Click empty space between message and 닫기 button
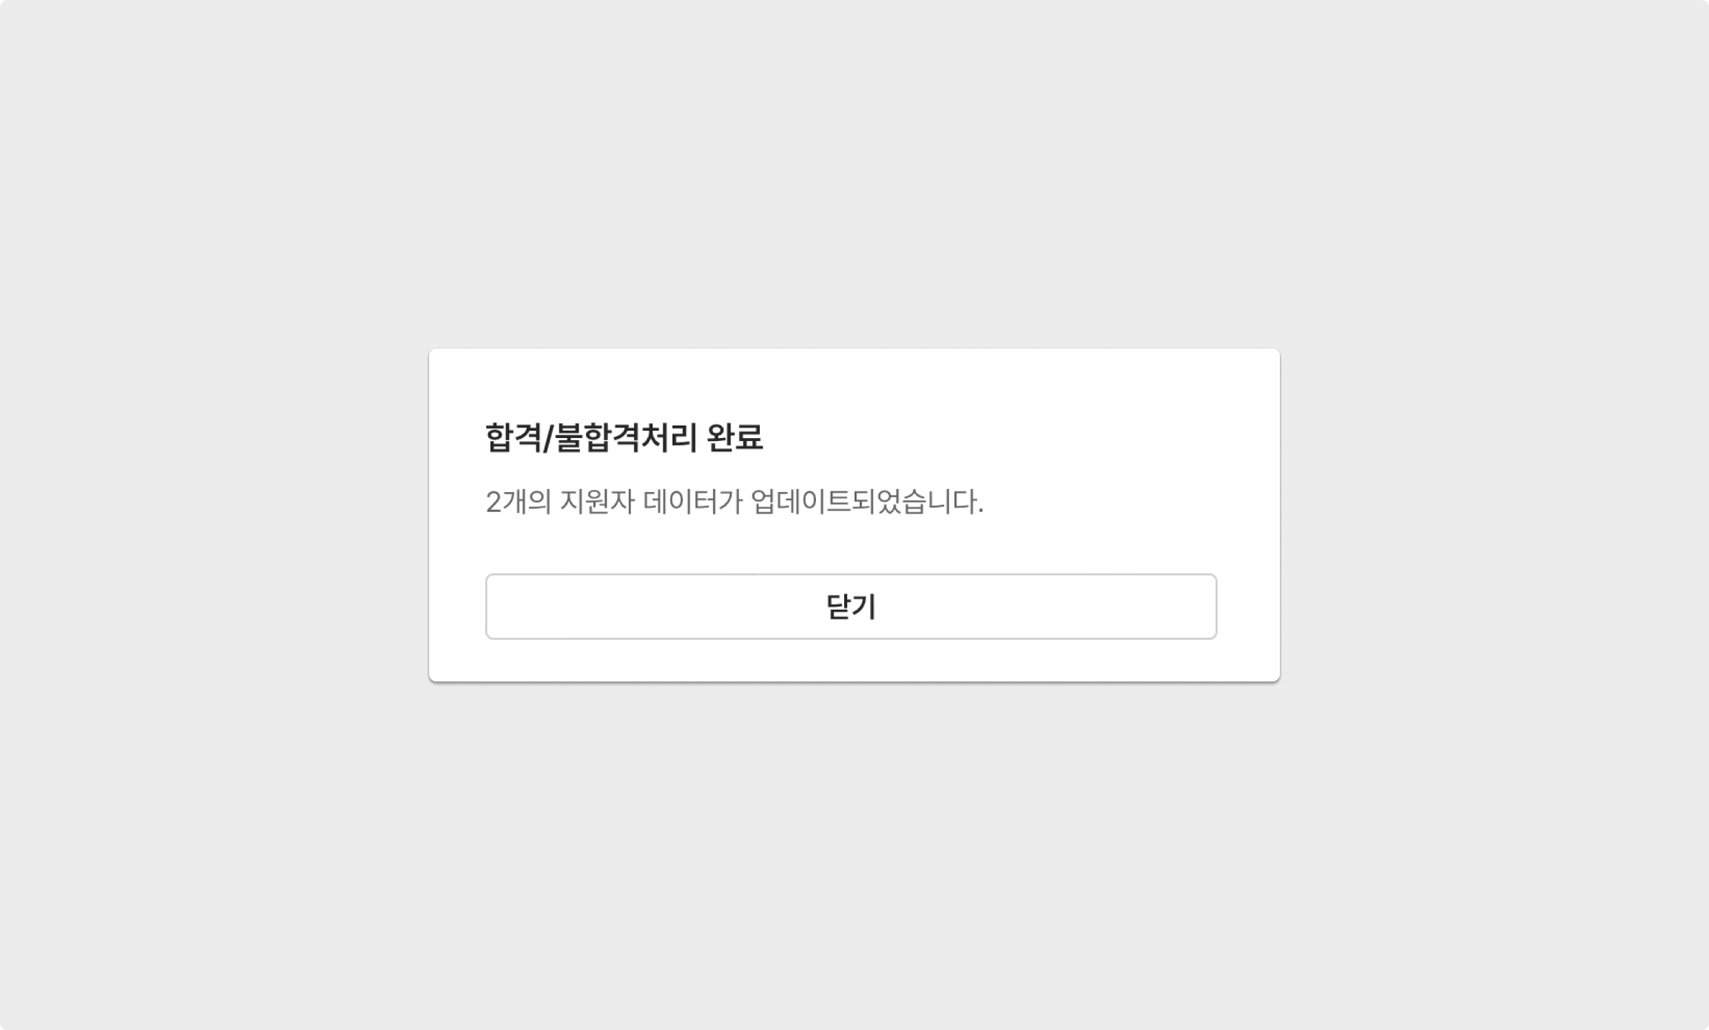 [x=851, y=546]
